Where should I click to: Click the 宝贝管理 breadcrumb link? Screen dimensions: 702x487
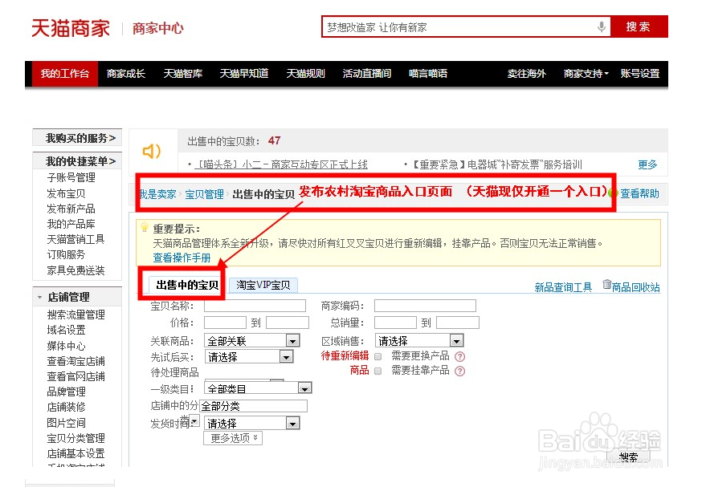click(x=205, y=194)
